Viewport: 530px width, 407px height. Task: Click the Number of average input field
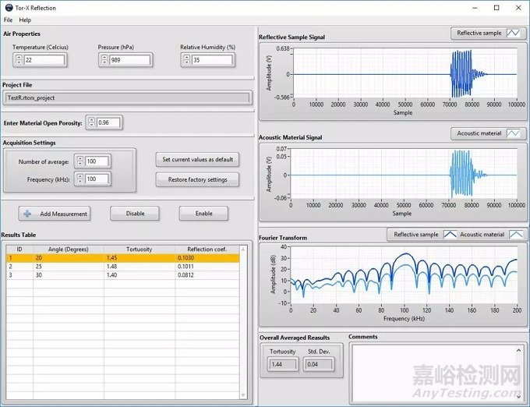click(97, 161)
